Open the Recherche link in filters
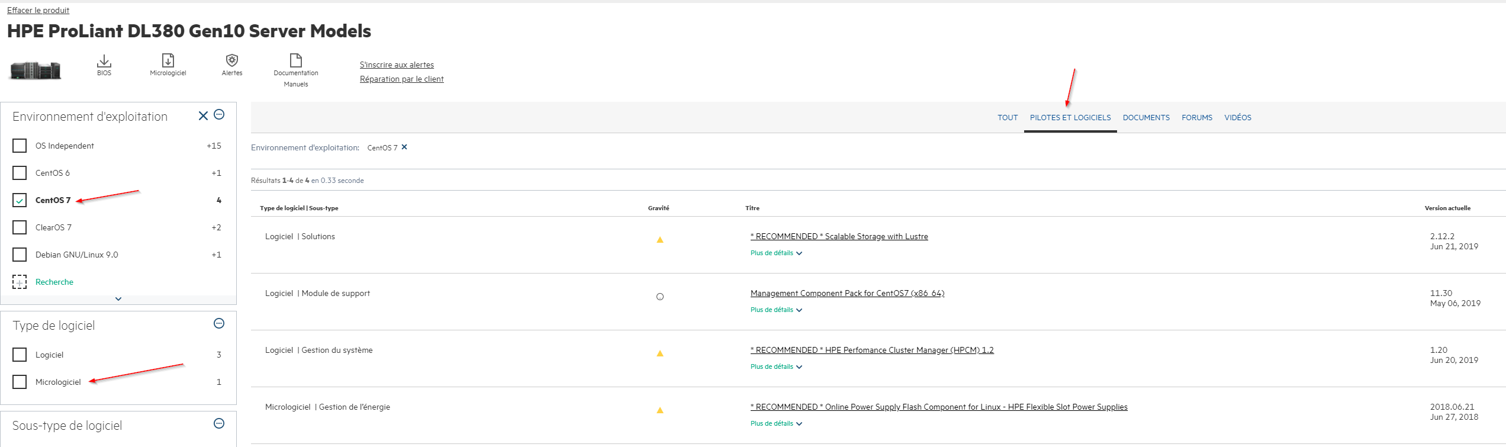The width and height of the screenshot is (1506, 447). point(54,282)
